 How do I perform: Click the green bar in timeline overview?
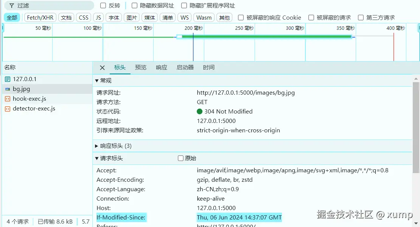coord(266,37)
